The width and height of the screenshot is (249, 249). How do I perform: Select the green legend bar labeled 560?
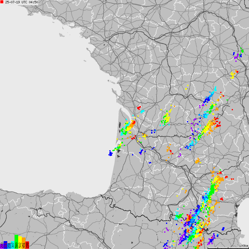point(16,242)
